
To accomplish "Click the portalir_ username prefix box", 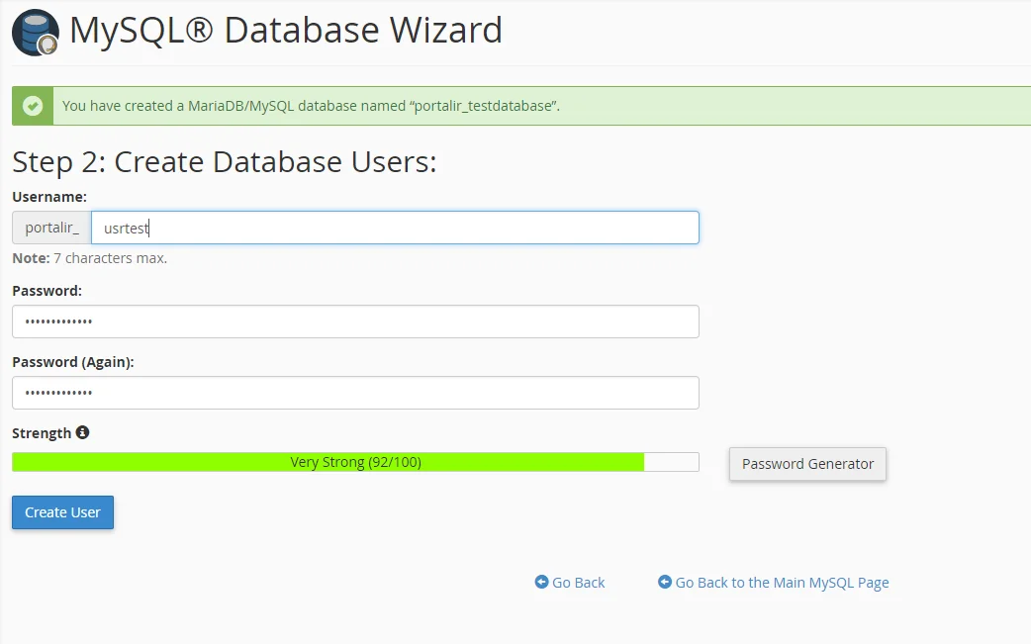I will pos(51,228).
